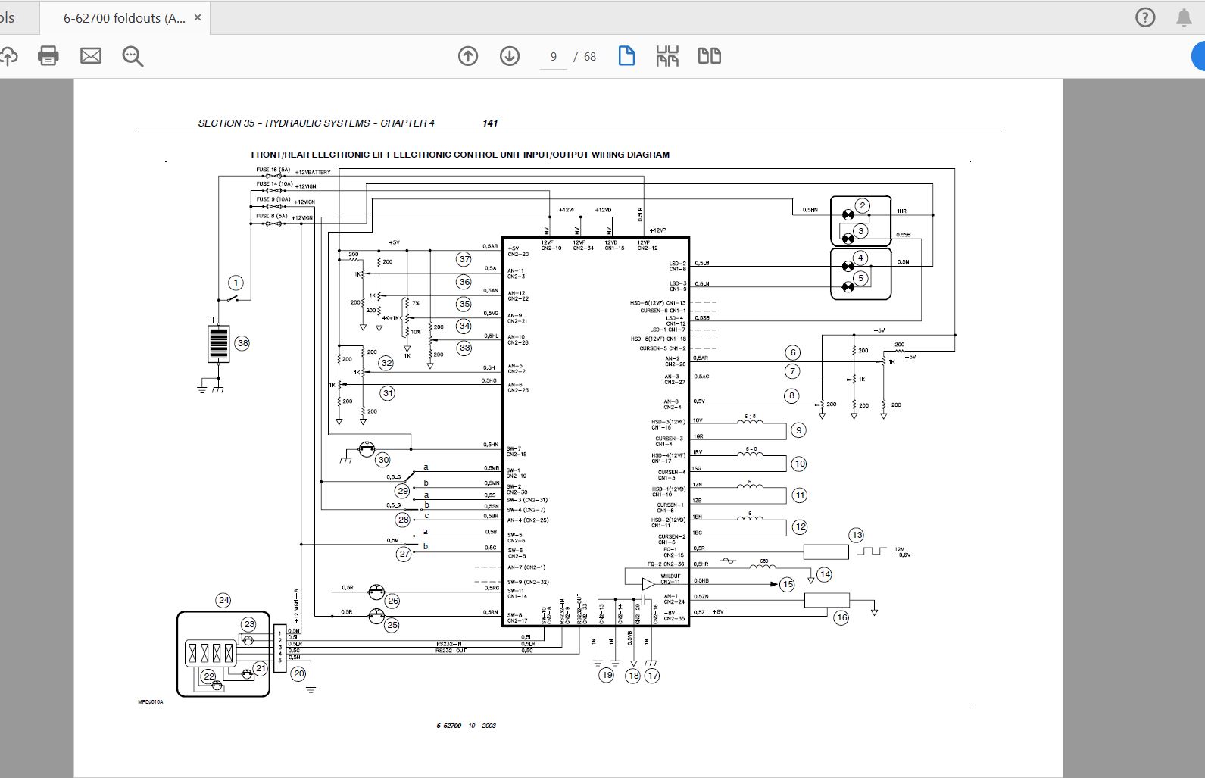Click the upload to cloud icon
This screenshot has width=1205, height=778.
(x=8, y=55)
